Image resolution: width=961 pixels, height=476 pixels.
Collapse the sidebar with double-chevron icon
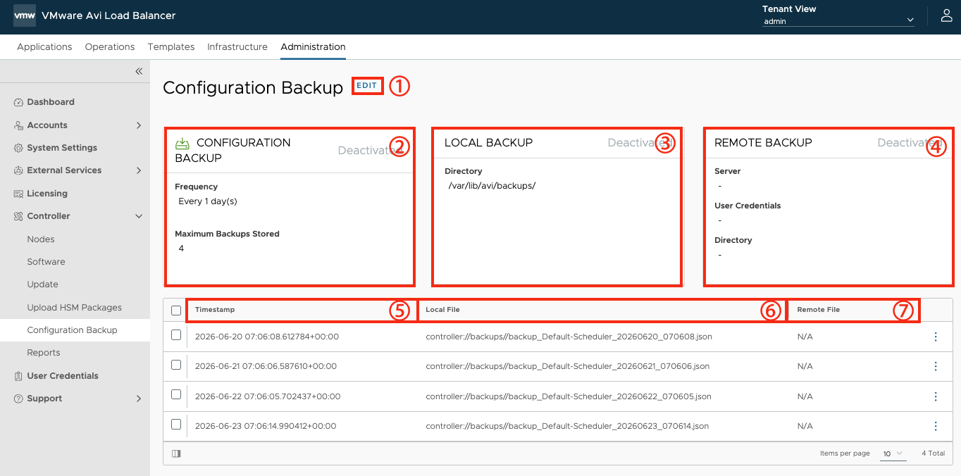139,71
